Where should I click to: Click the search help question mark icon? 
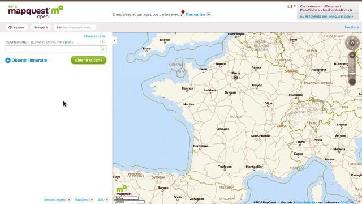pos(102,42)
